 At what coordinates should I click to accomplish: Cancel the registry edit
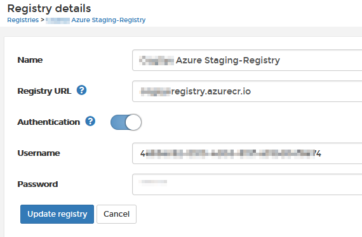click(116, 214)
